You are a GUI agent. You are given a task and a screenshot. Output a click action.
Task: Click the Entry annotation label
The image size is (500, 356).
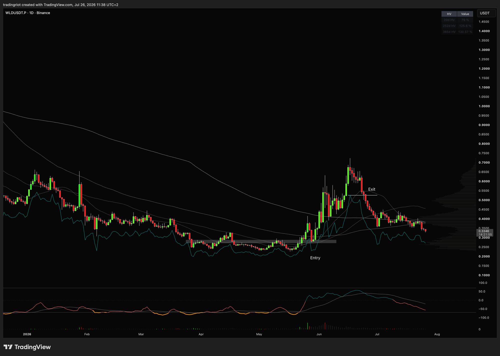coord(315,258)
